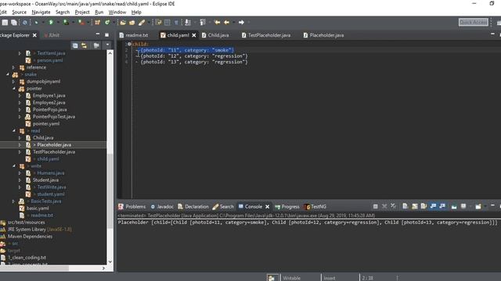Click the New Java Class green icon

(x=107, y=23)
